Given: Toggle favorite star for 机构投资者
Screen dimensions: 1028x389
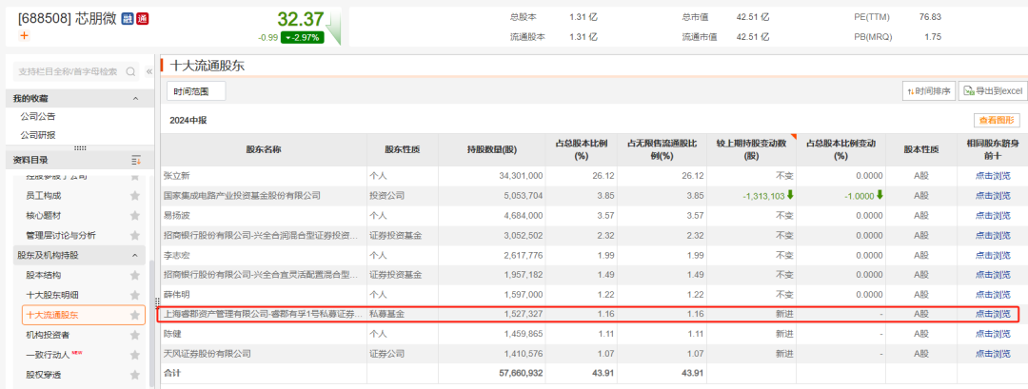Looking at the screenshot, I should [x=135, y=335].
